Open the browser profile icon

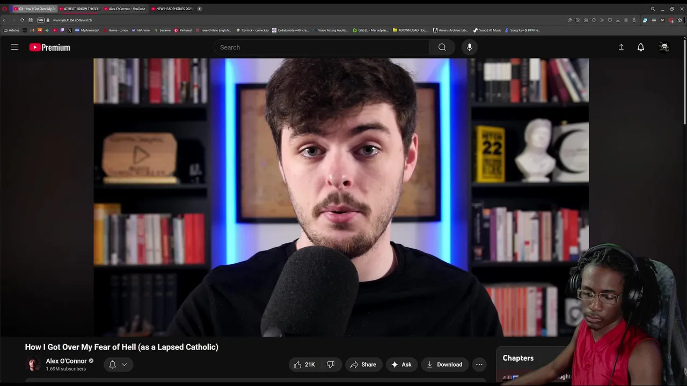click(634, 20)
